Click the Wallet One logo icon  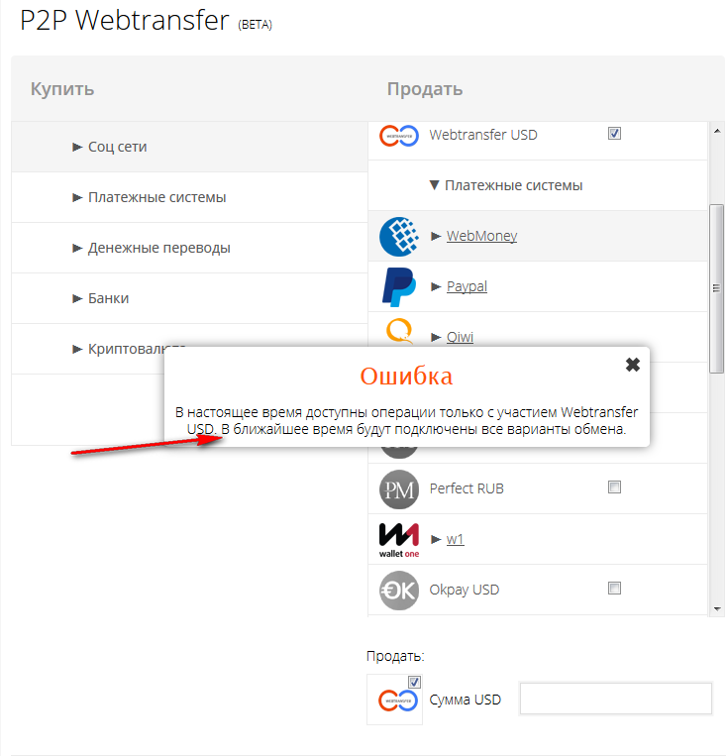[399, 539]
